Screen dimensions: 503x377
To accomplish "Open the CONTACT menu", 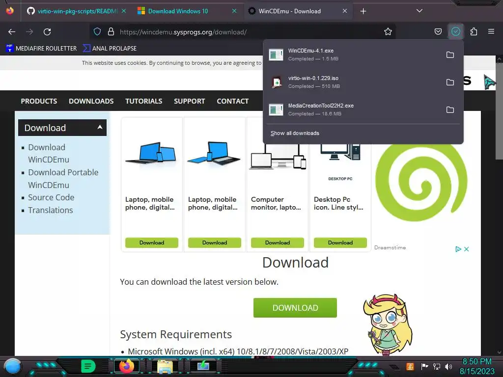I will click(x=232, y=101).
